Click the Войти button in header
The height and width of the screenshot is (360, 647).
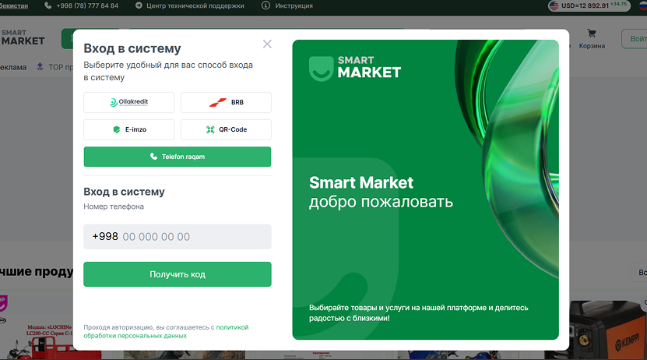[x=635, y=39]
